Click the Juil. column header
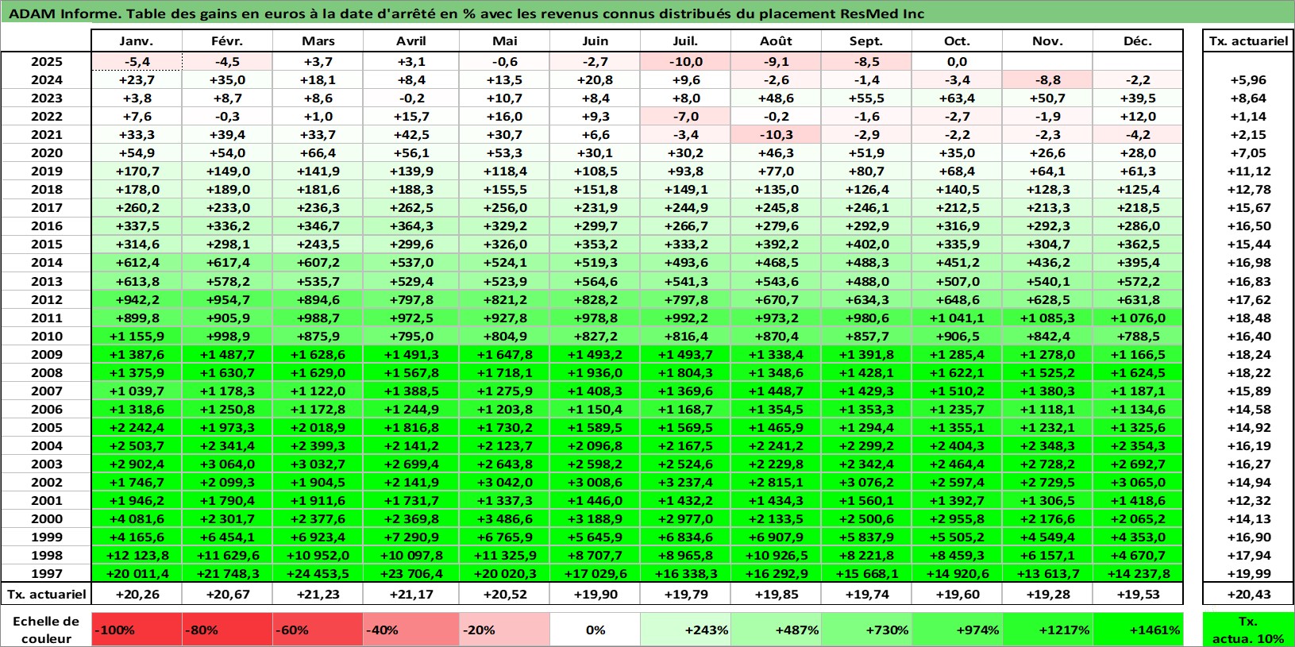 pyautogui.click(x=685, y=40)
